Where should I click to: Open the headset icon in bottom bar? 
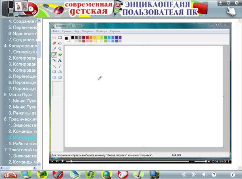[90, 175]
